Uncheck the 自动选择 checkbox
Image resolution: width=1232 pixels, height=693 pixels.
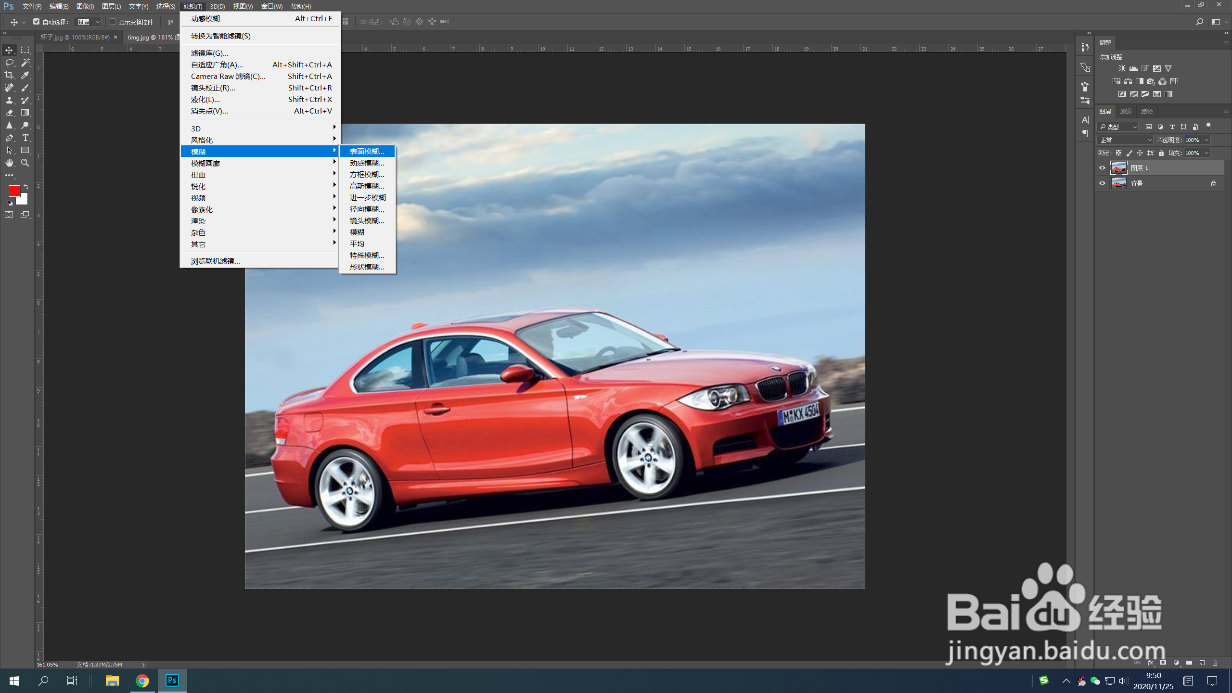(37, 22)
